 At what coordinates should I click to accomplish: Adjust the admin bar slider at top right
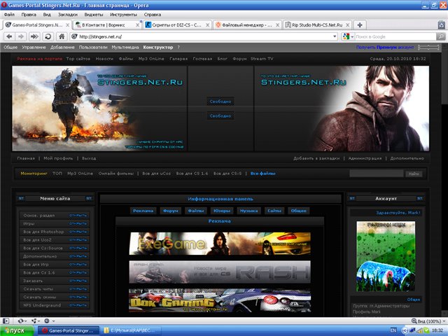[428, 48]
